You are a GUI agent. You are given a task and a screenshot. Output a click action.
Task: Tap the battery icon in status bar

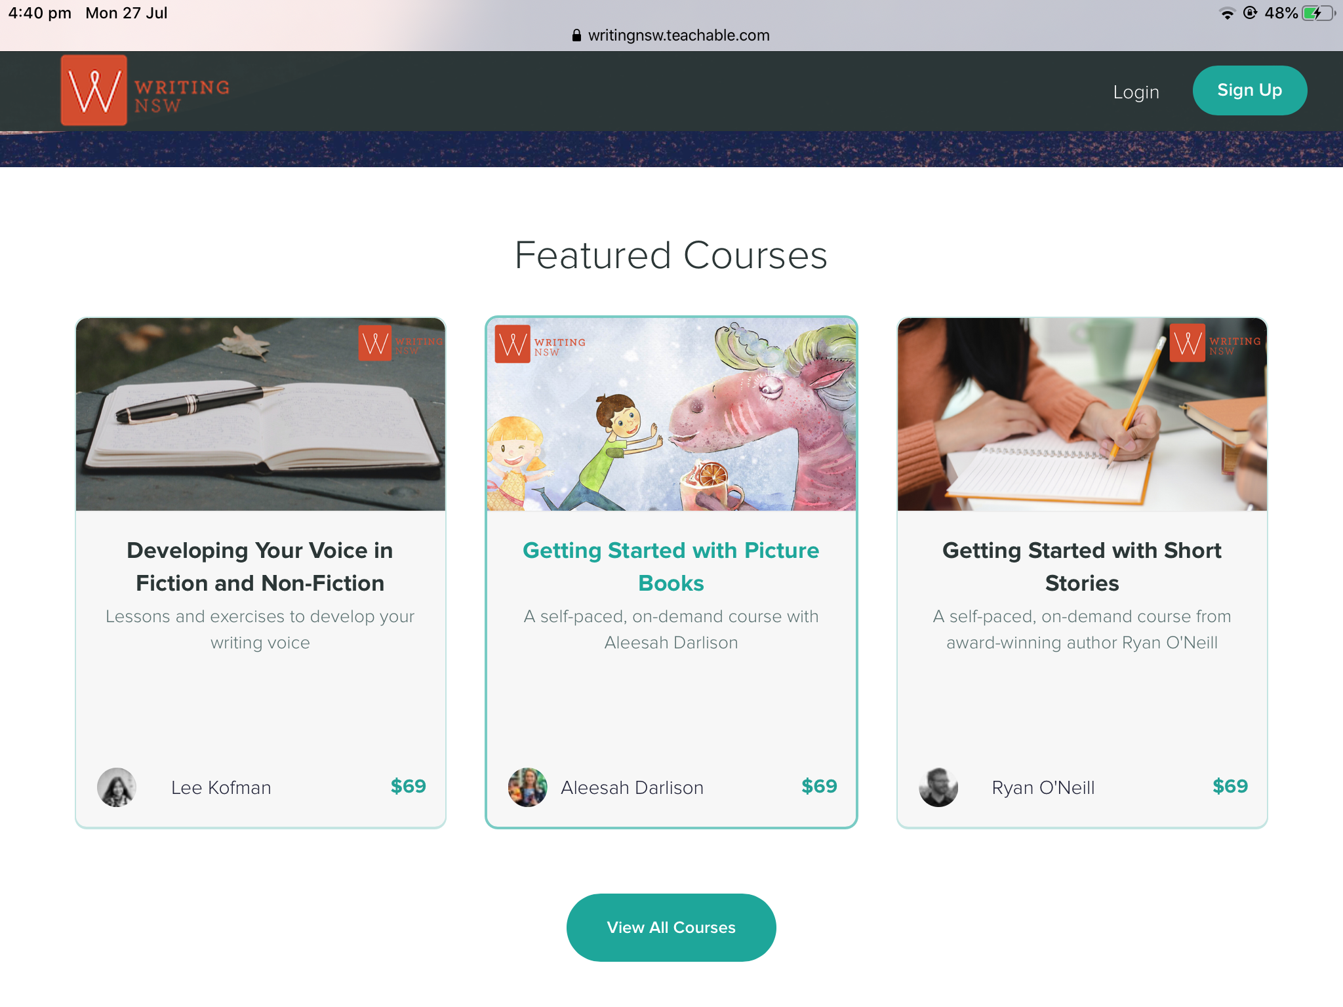coord(1318,13)
